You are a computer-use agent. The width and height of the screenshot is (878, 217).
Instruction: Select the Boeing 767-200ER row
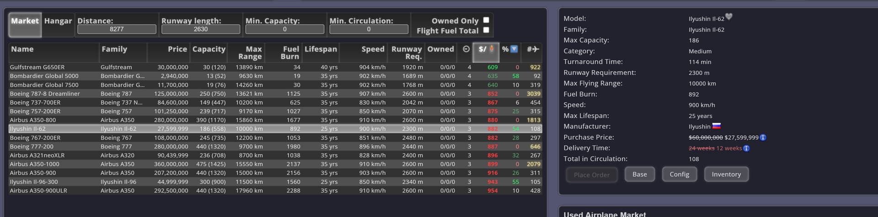(x=275, y=138)
